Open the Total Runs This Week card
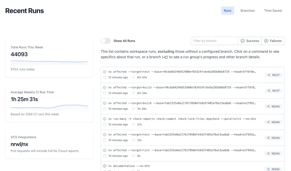Viewport: 291px width, 171px height. (49, 58)
